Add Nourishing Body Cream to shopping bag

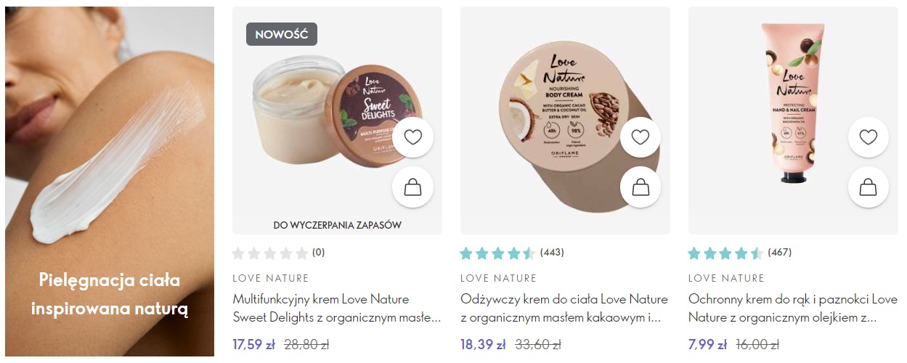[640, 187]
